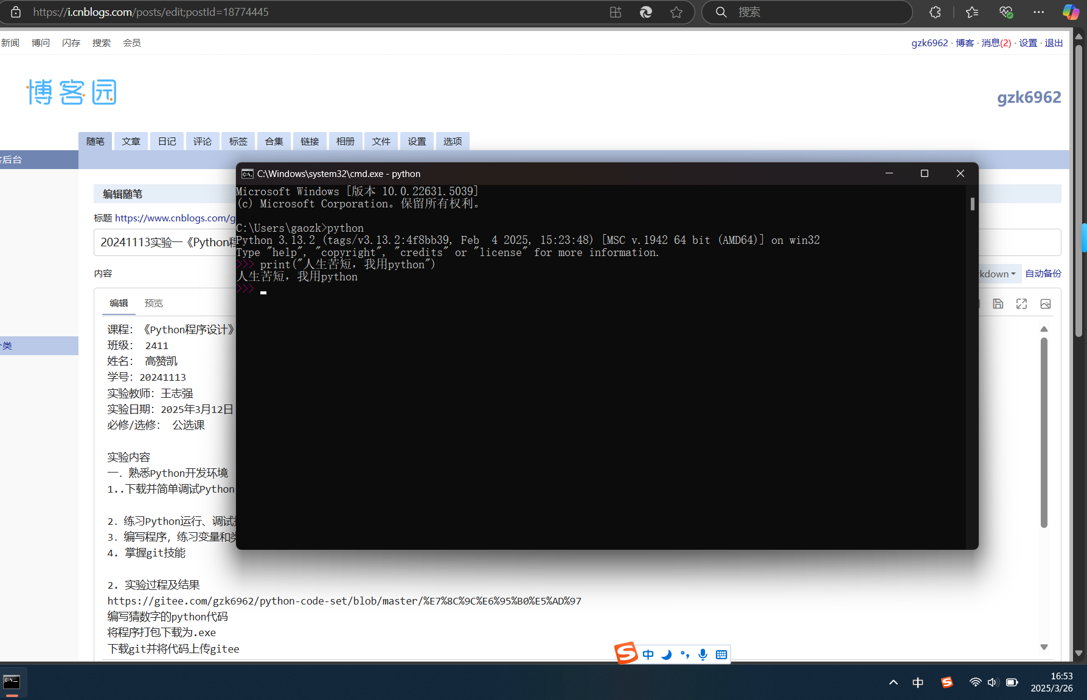Expand the Markdown editor type dropdown
Image resolution: width=1087 pixels, height=700 pixels.
(x=998, y=274)
